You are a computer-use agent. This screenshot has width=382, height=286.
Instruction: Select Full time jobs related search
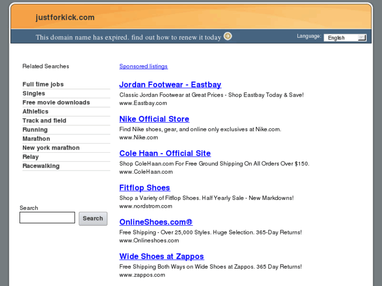coord(43,84)
